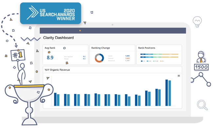Click the 1500 counter box
Screen dimensions: 213x128
click(x=201, y=67)
